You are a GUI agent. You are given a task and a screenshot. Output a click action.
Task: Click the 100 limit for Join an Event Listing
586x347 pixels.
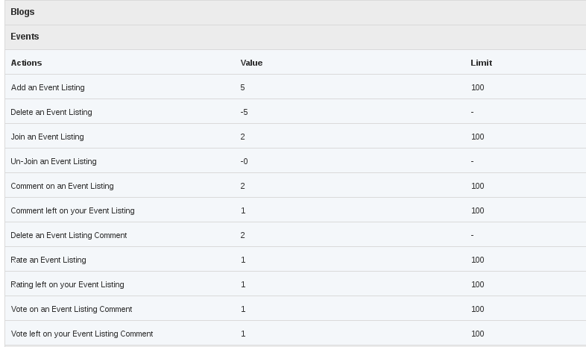coord(477,137)
